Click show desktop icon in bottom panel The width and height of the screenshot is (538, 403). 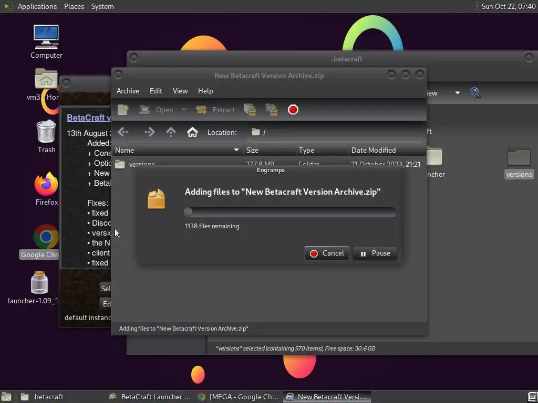6,397
